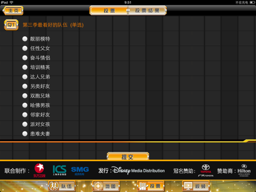Image resolution: width=256 pixels, height=192 pixels.
Task: Tap the 东方卫视 red star logo
Action: [x=39, y=170]
